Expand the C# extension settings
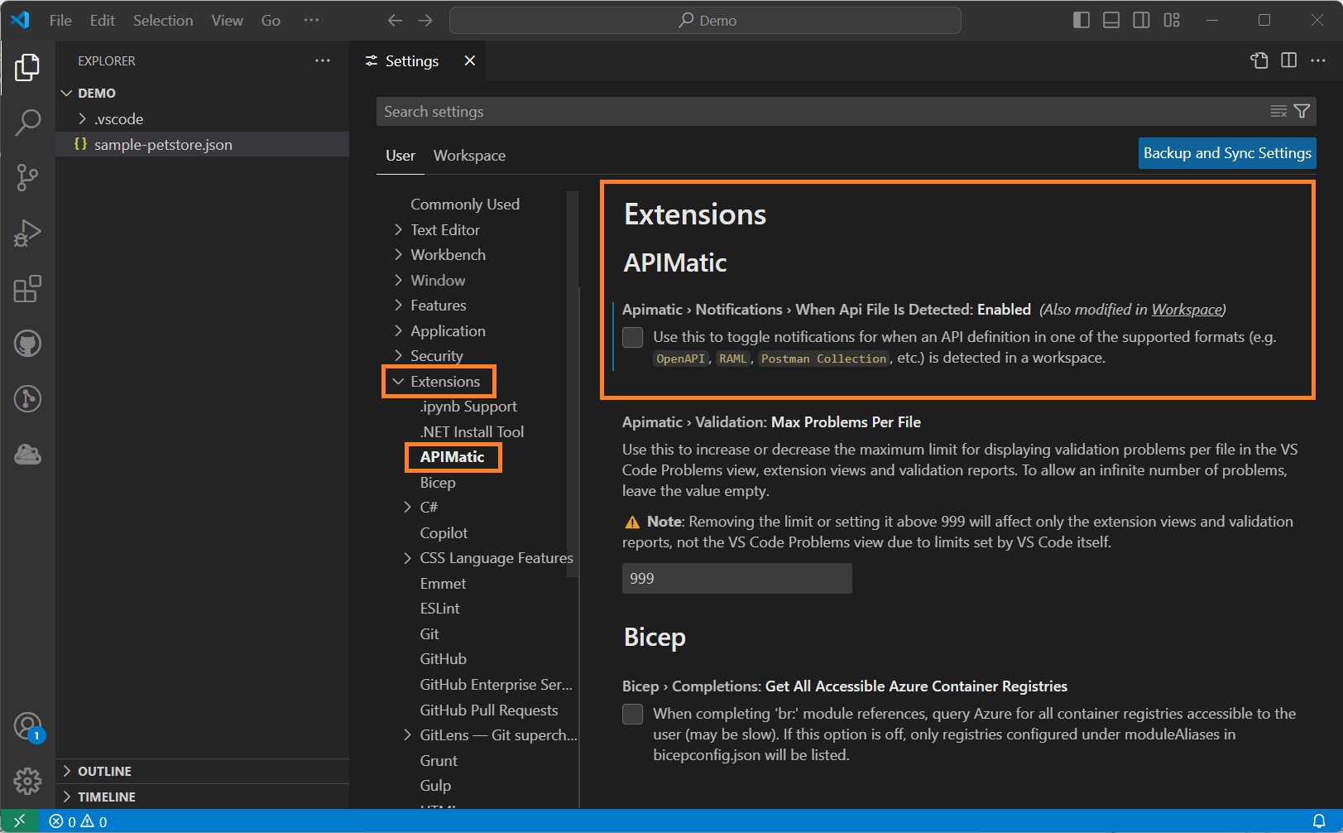This screenshot has width=1343, height=833. tap(407, 507)
